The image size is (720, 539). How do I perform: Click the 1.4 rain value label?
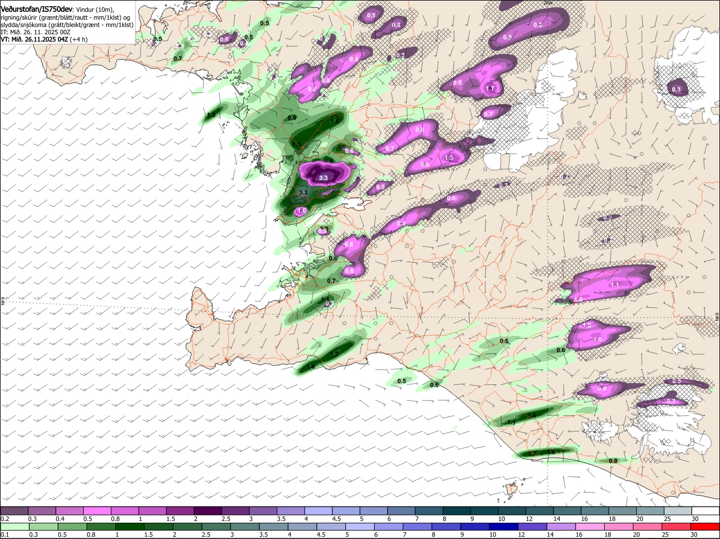[x=532, y=415]
